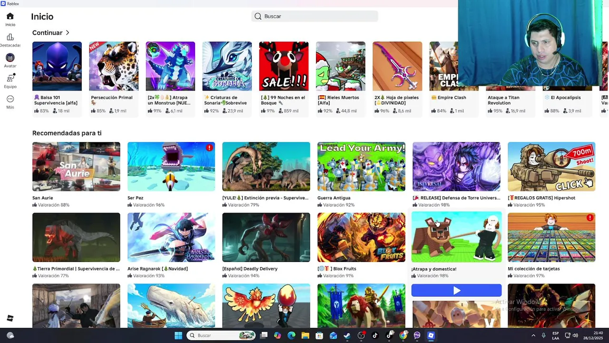
Task: Open San Aurie recommended game
Action: tap(76, 167)
